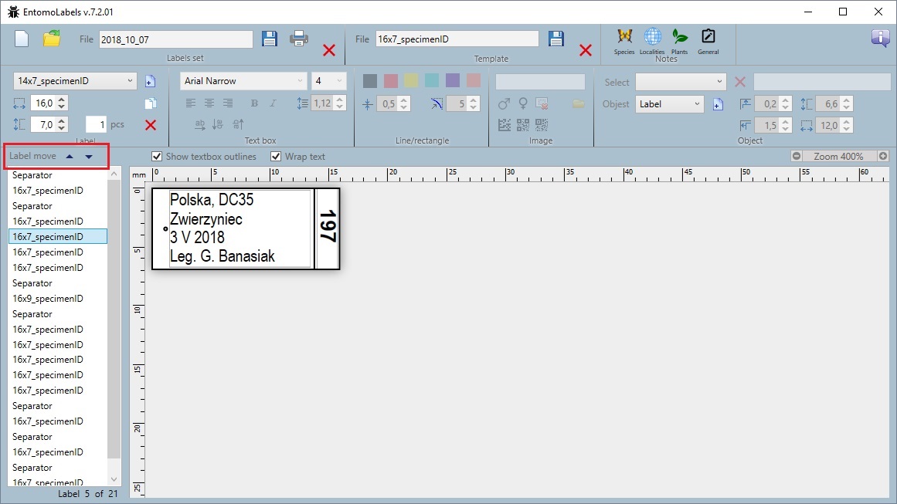Disable Wrap text checkbox
The image size is (897, 504).
click(276, 157)
